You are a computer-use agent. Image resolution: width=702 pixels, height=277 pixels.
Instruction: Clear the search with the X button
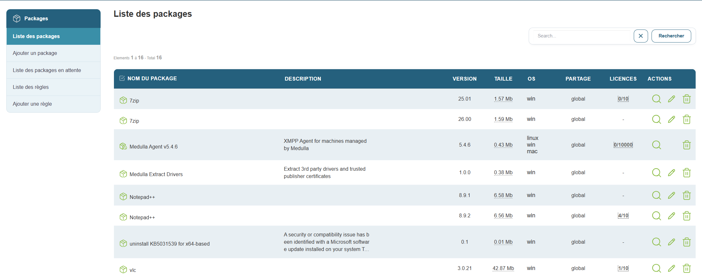640,36
